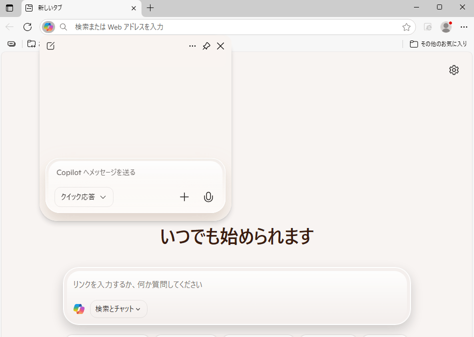Open the tab actions menu icon

9,8
